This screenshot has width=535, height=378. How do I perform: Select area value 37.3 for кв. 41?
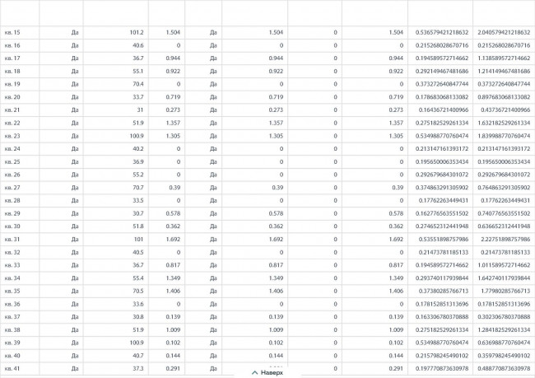[x=138, y=368]
